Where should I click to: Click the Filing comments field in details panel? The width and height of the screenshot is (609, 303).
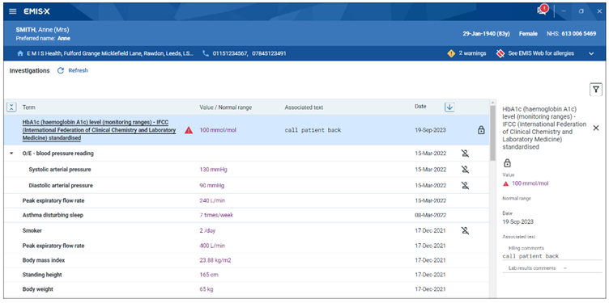[x=552, y=256]
